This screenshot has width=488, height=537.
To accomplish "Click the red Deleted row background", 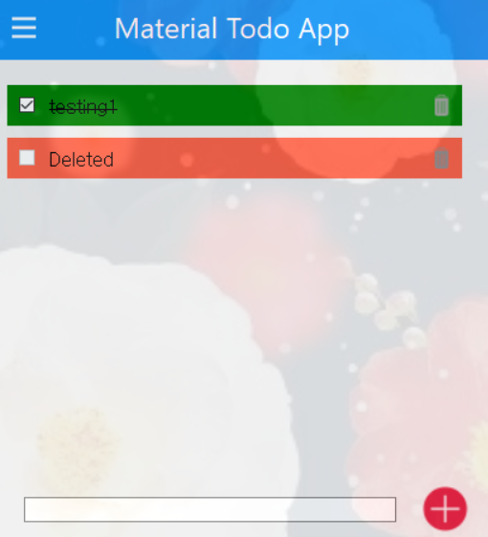I will click(234, 158).
